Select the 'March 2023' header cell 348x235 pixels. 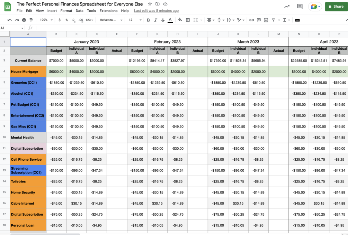(x=248, y=41)
